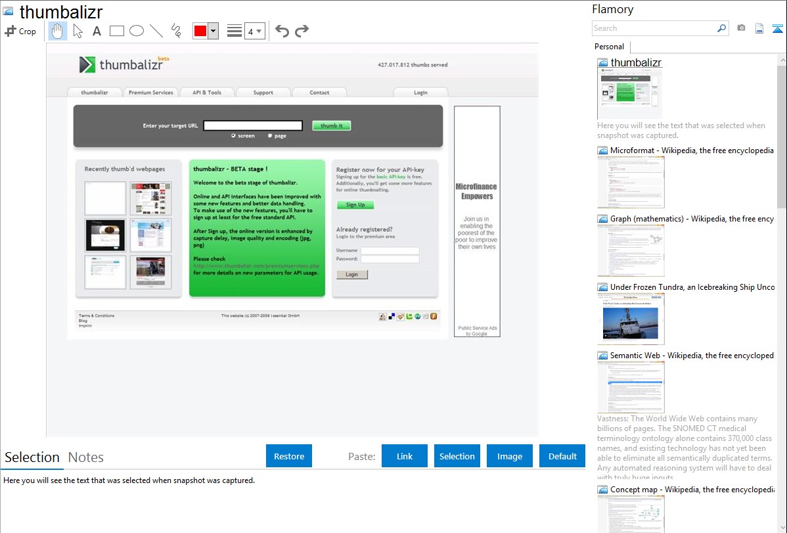
Task: Select the text annotation tool
Action: (x=97, y=31)
